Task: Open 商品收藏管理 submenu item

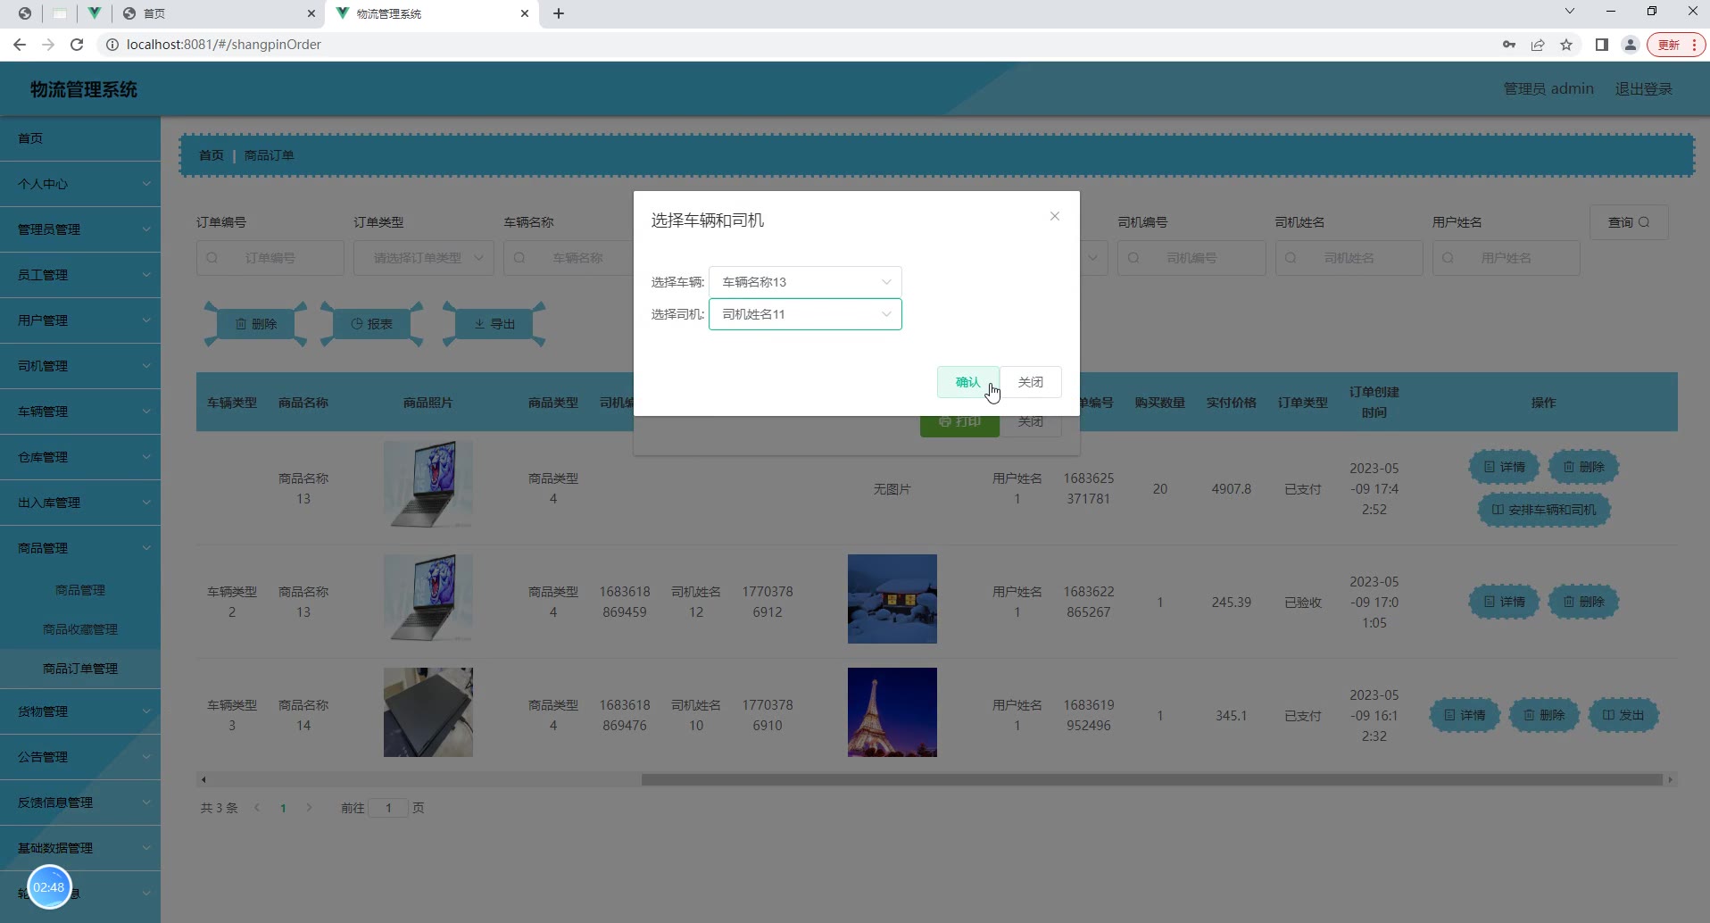Action: [x=80, y=629]
